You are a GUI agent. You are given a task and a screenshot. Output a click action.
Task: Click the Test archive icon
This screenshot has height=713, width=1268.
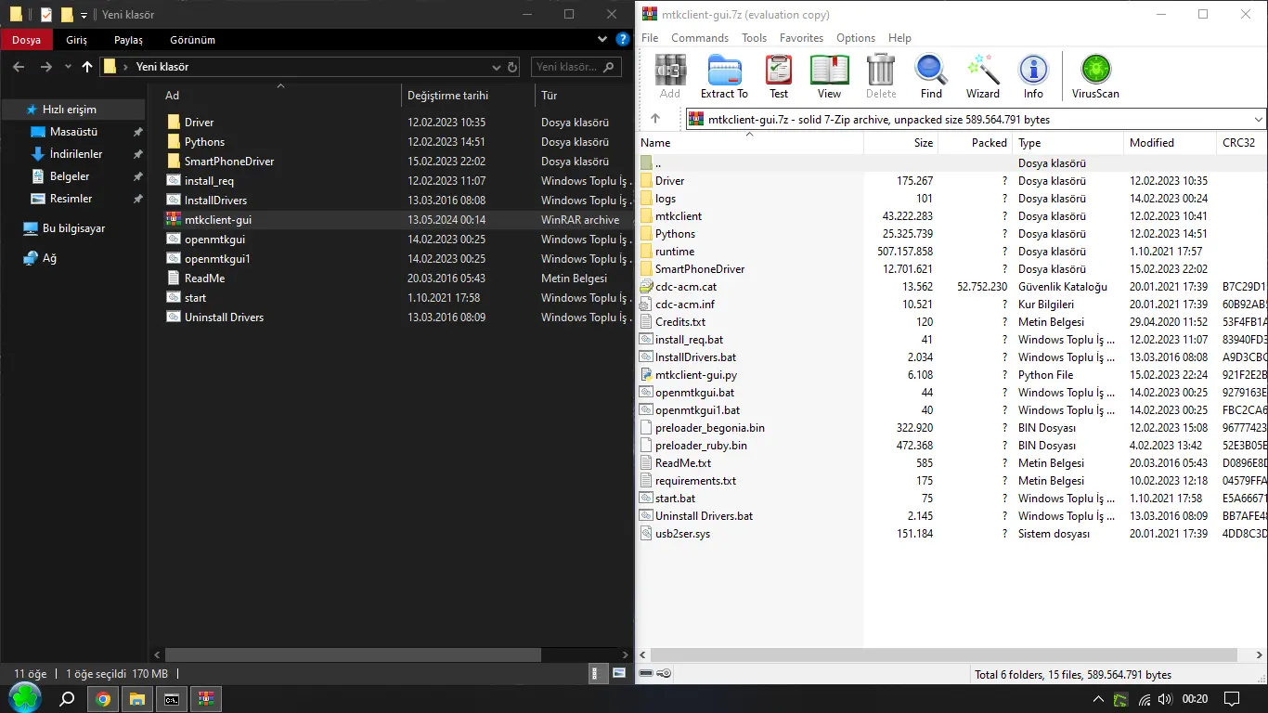(779, 76)
